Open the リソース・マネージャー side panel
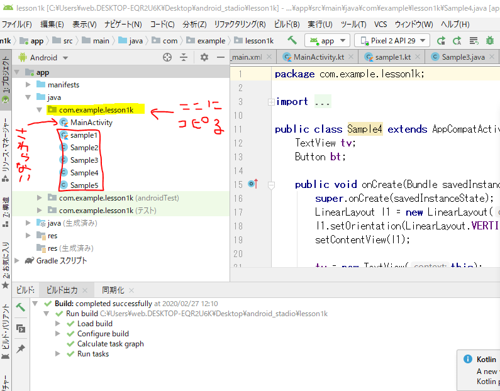 [x=6, y=149]
